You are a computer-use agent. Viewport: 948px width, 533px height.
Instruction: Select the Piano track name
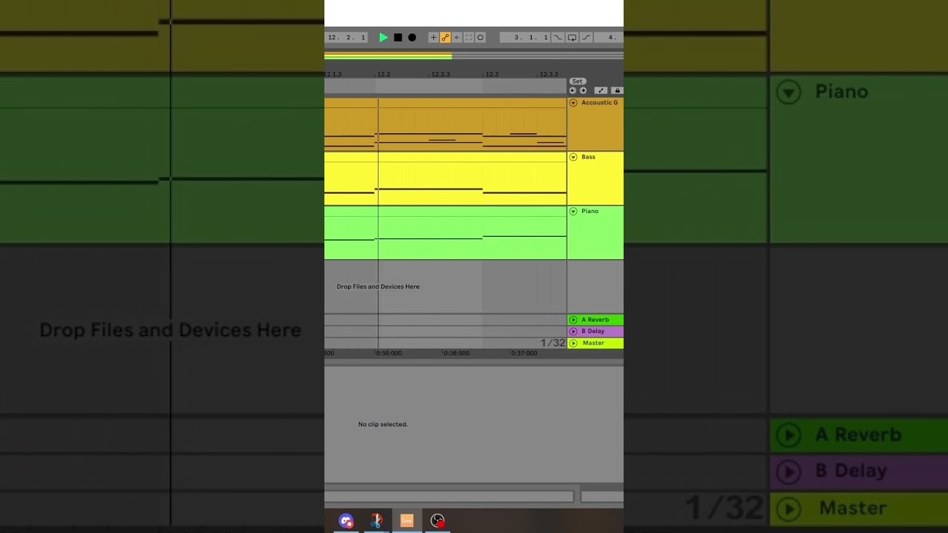pos(590,211)
